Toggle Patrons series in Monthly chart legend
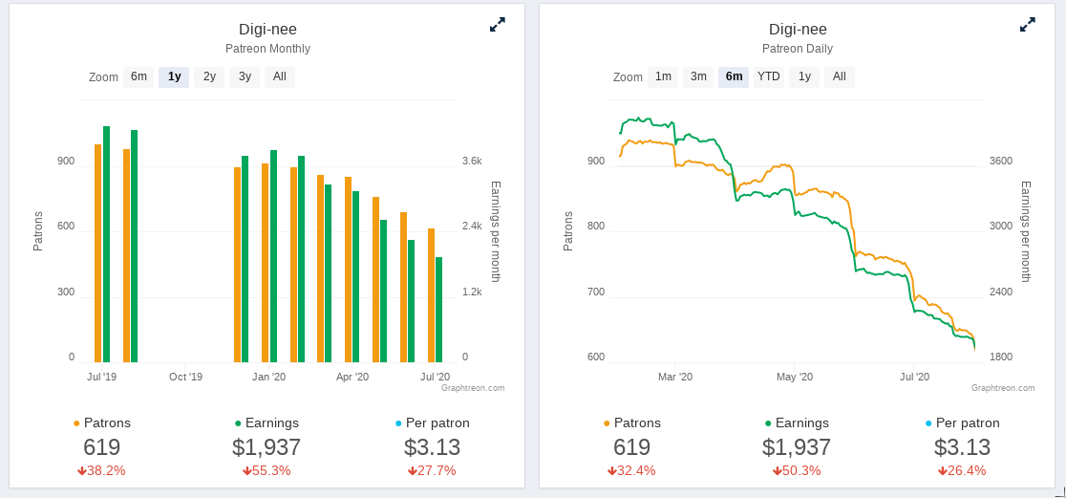1066x498 pixels. click(x=102, y=423)
